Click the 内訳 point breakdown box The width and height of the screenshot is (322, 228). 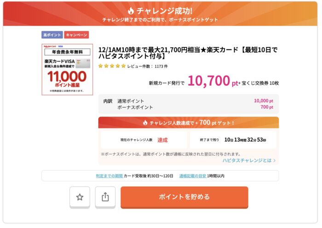[188, 104]
